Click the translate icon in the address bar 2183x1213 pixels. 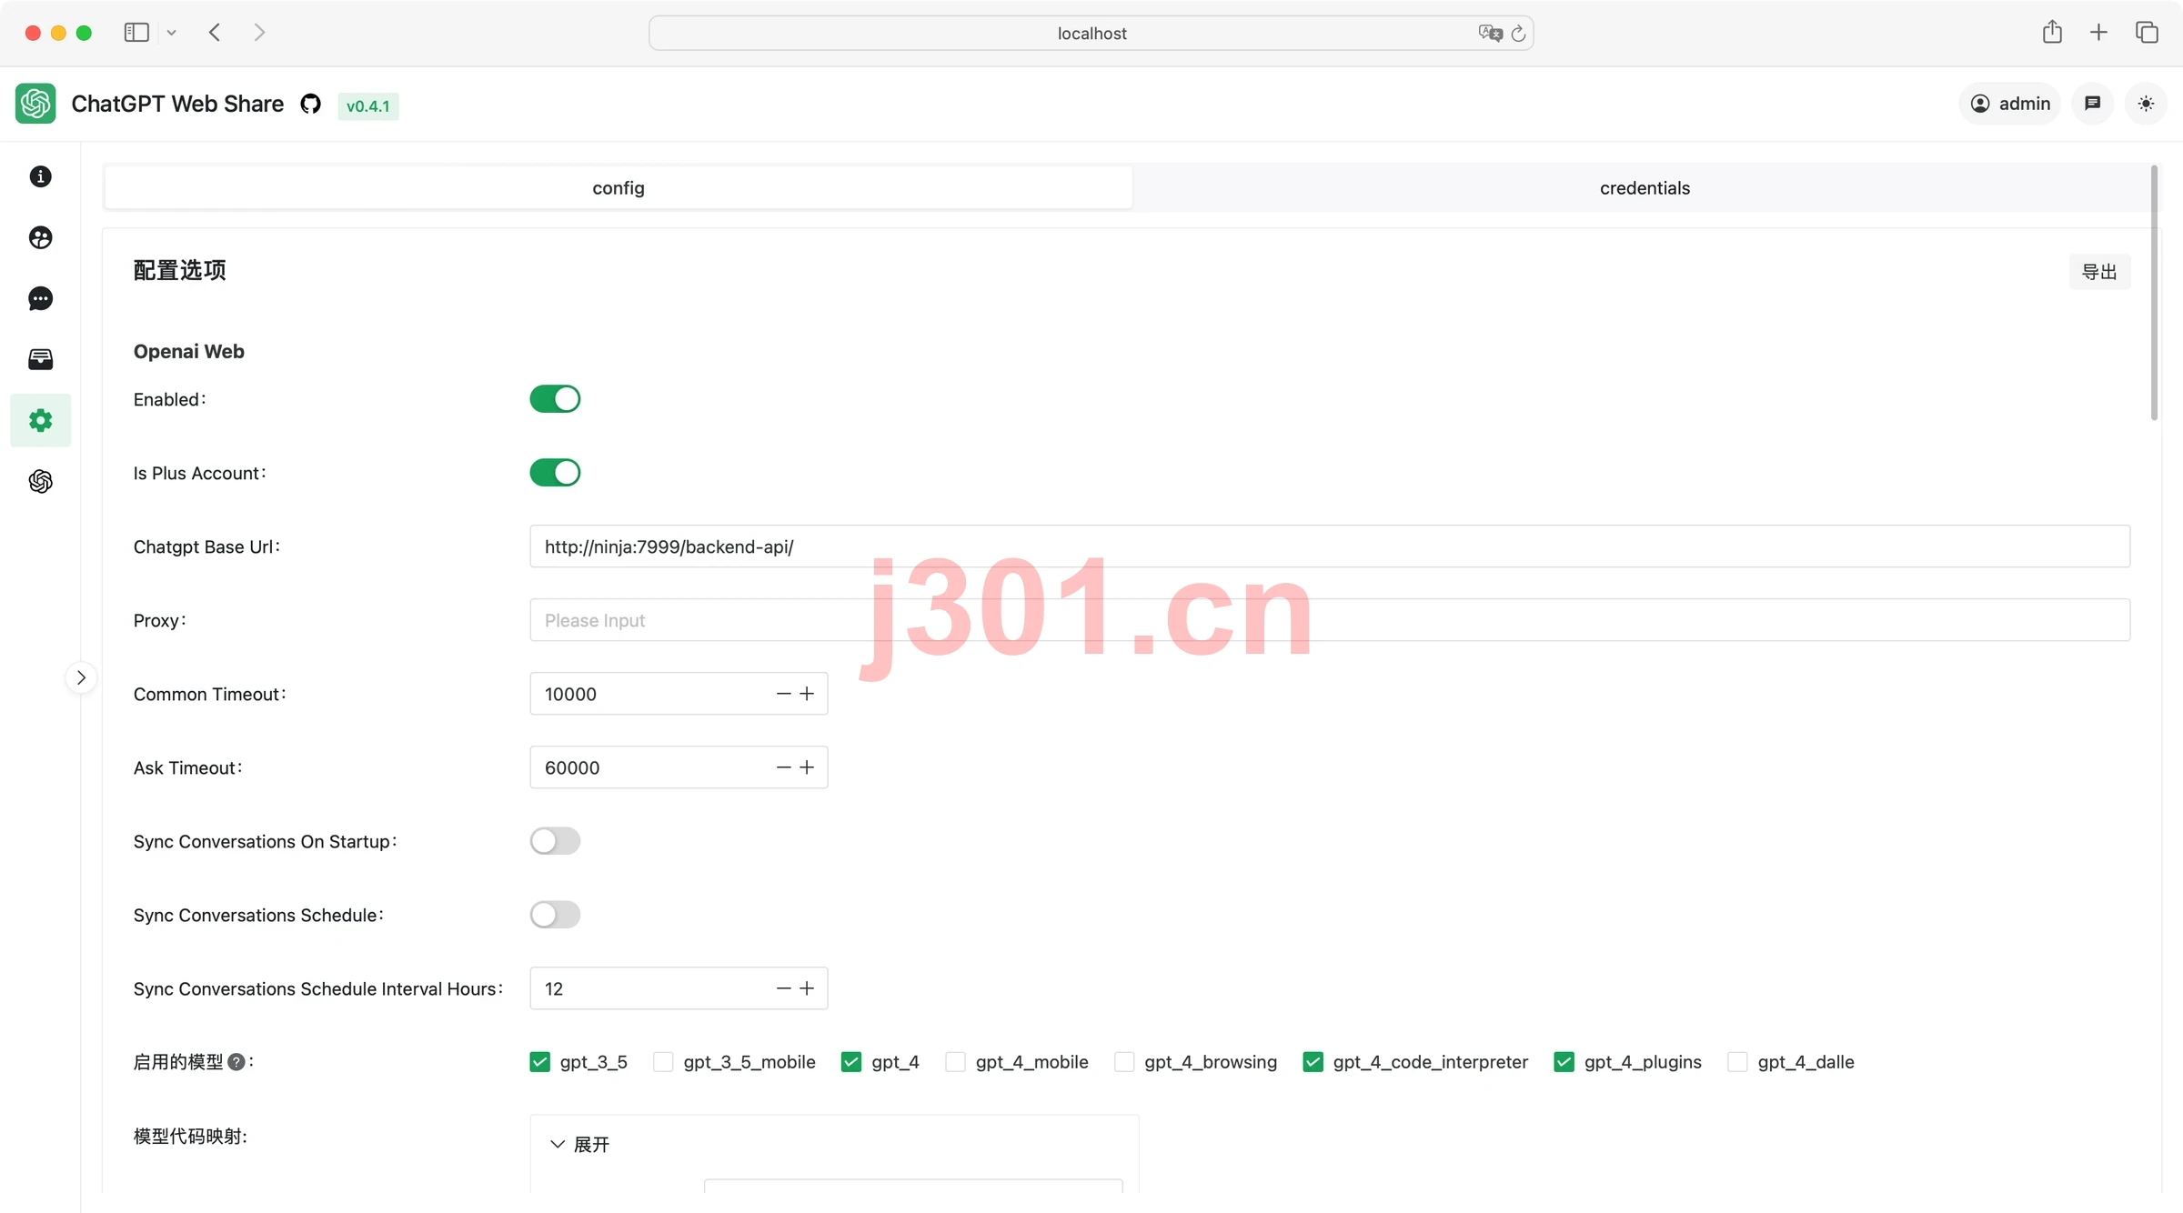(x=1491, y=34)
